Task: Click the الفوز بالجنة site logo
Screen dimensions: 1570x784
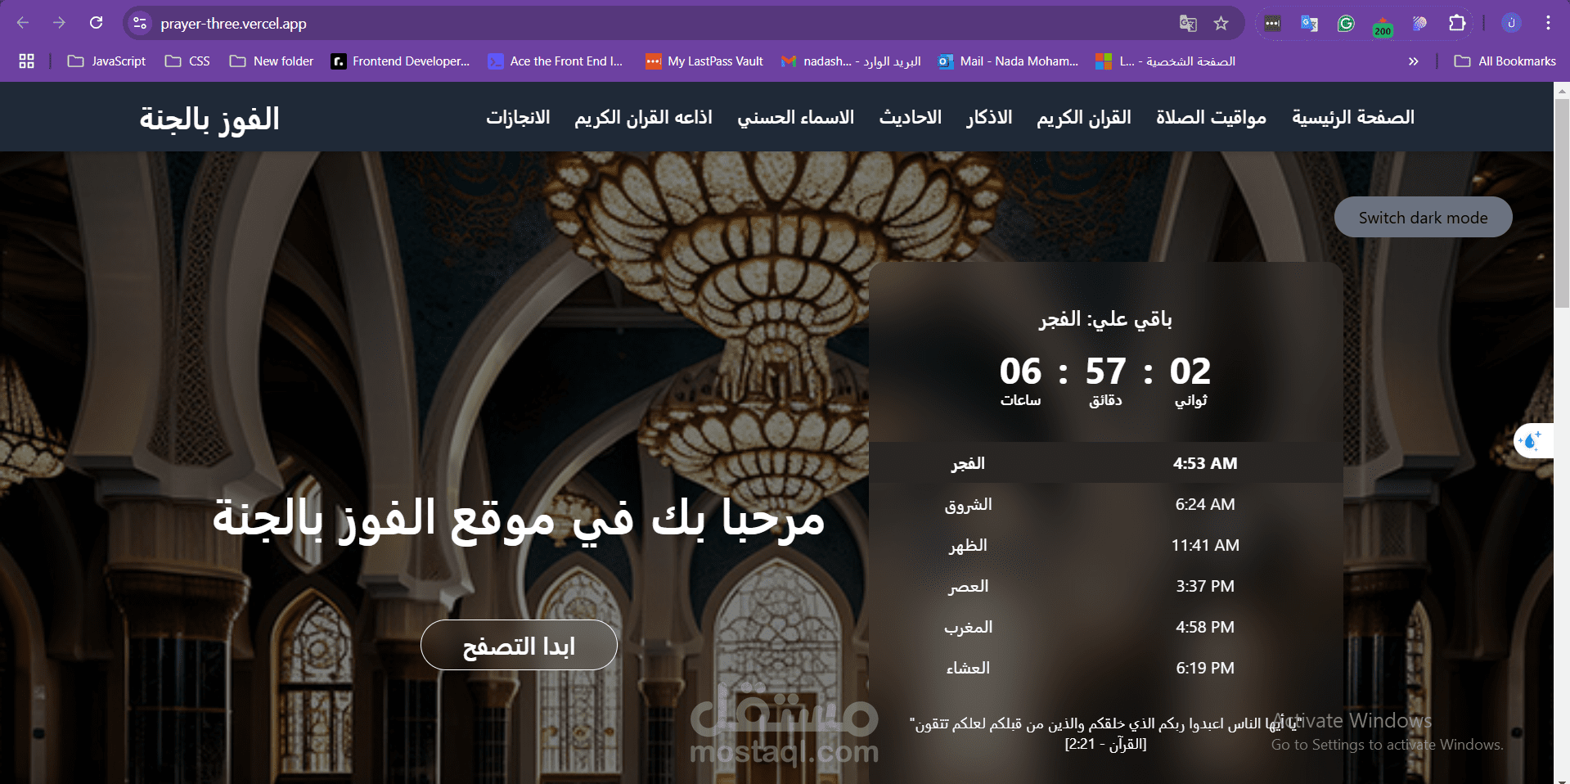Action: point(209,119)
